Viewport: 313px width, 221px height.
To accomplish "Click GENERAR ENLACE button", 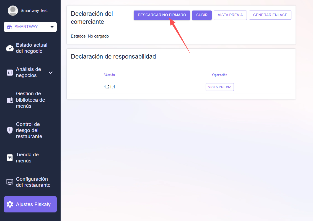I will [270, 15].
